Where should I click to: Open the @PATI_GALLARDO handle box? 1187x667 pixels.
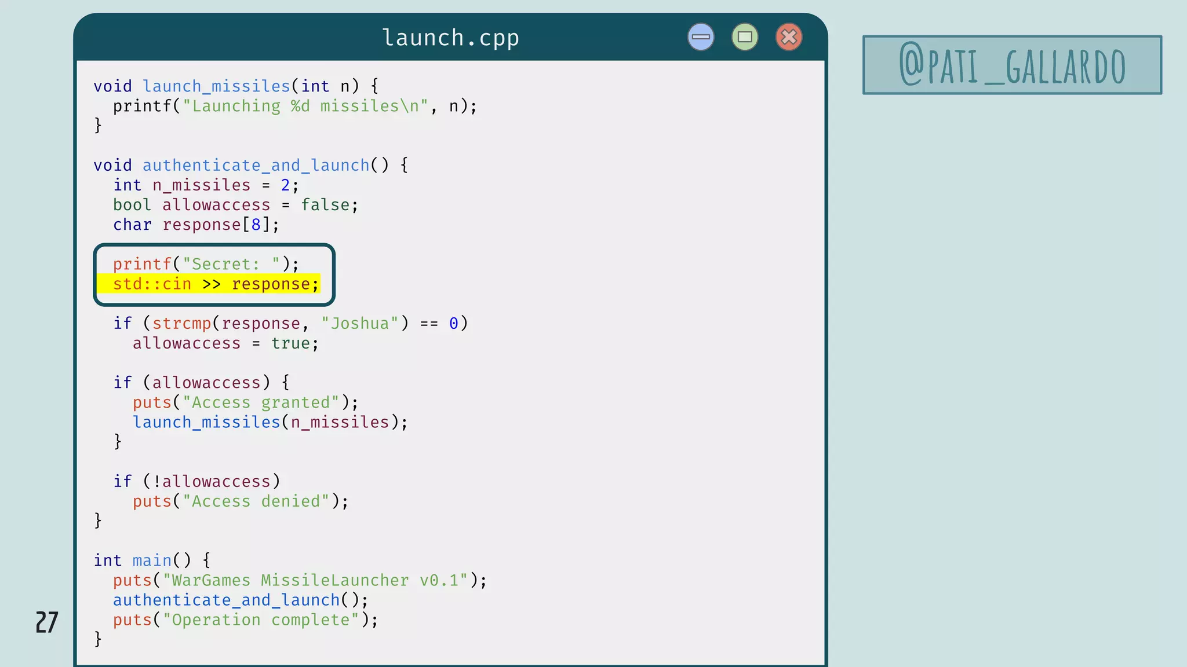click(x=1012, y=65)
